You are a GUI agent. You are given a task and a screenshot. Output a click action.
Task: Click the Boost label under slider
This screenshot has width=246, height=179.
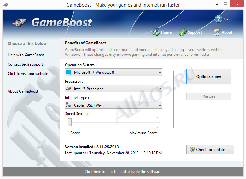(x=75, y=133)
